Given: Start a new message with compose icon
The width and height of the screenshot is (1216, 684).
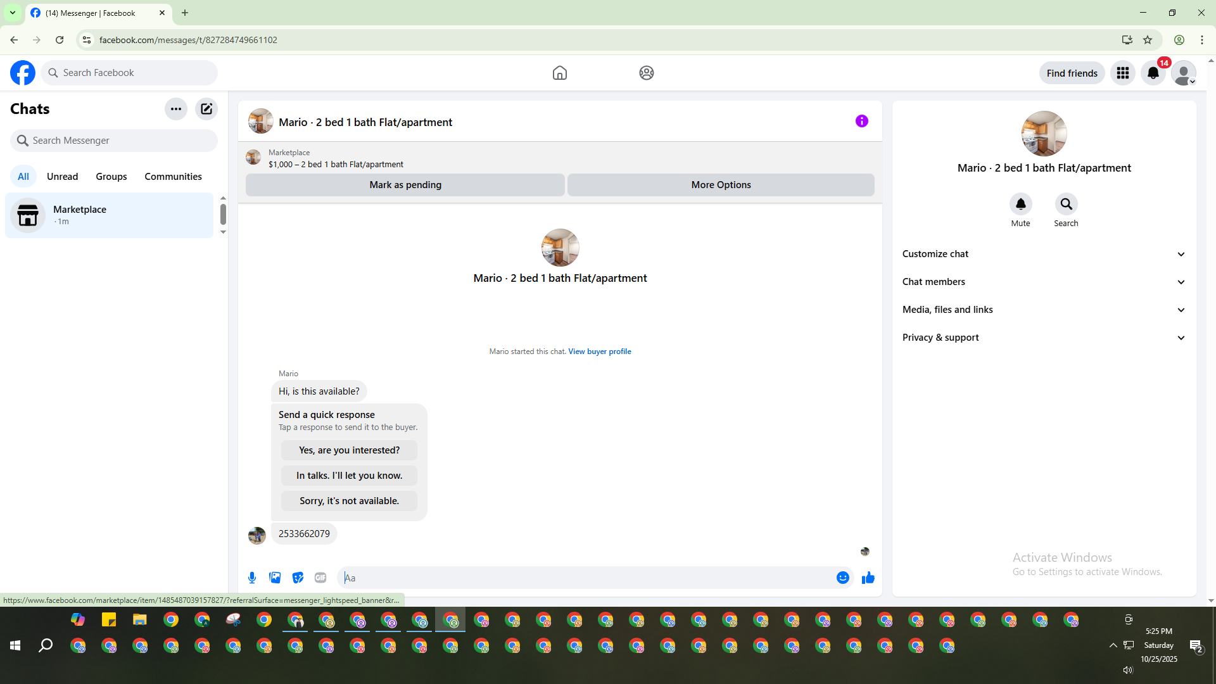Looking at the screenshot, I should pos(206,109).
